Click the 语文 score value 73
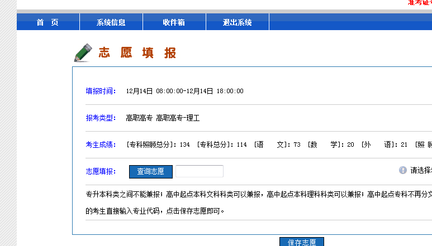Screen dimensions: 432x246 click(297, 144)
